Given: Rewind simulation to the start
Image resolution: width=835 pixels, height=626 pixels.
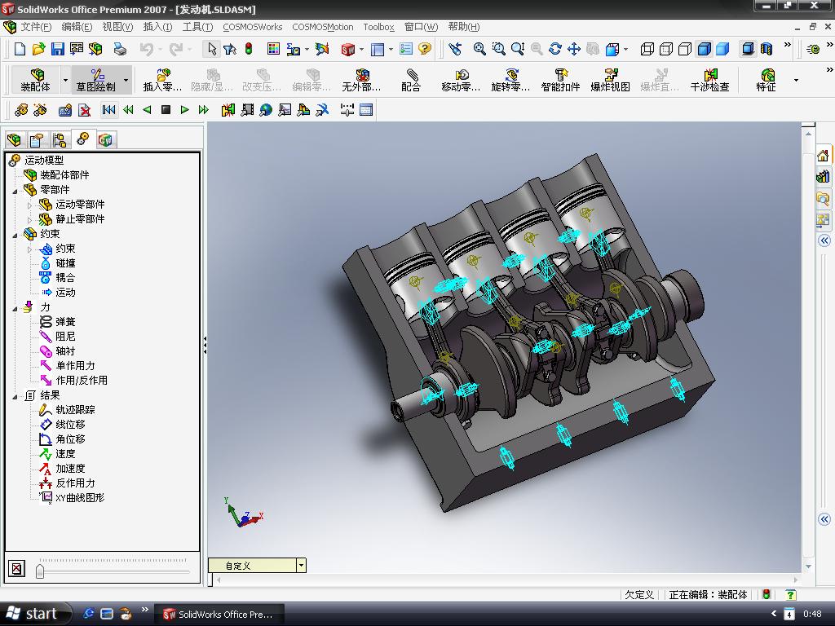Looking at the screenshot, I should point(108,110).
